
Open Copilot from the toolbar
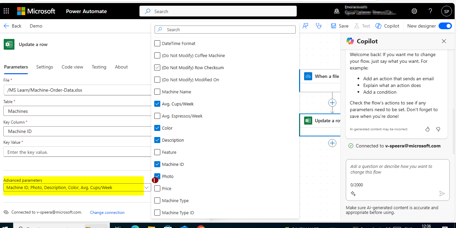point(387,26)
